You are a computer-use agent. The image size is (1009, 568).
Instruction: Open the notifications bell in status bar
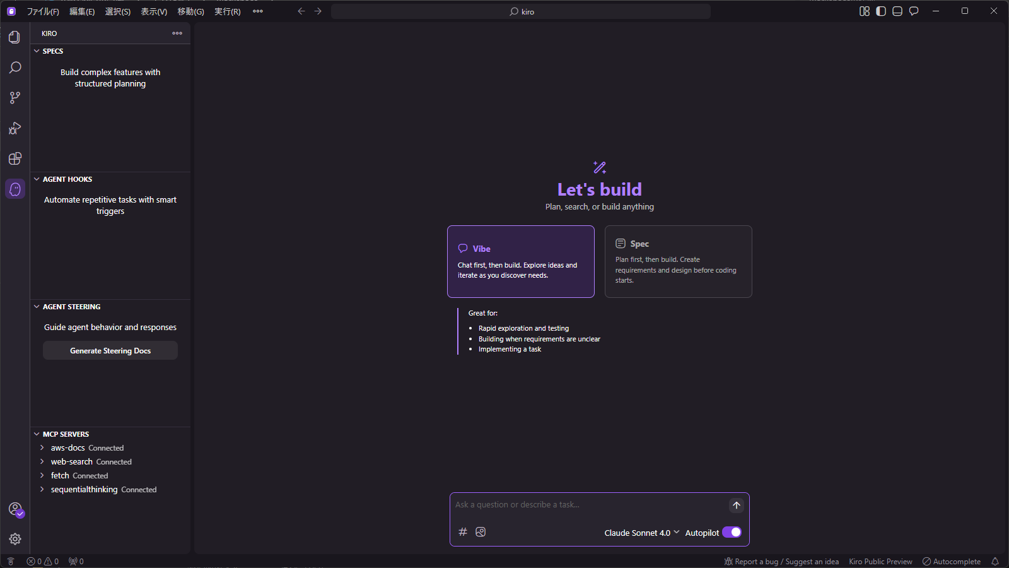click(995, 561)
